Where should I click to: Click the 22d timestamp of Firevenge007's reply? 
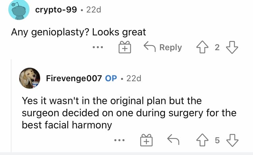(134, 79)
